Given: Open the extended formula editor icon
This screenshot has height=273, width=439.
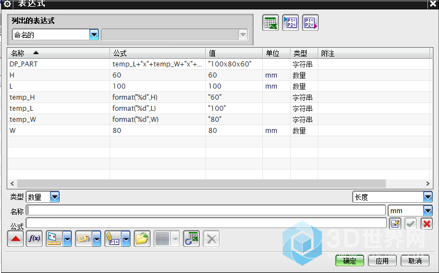Looking at the screenshot, I should click(x=395, y=223).
